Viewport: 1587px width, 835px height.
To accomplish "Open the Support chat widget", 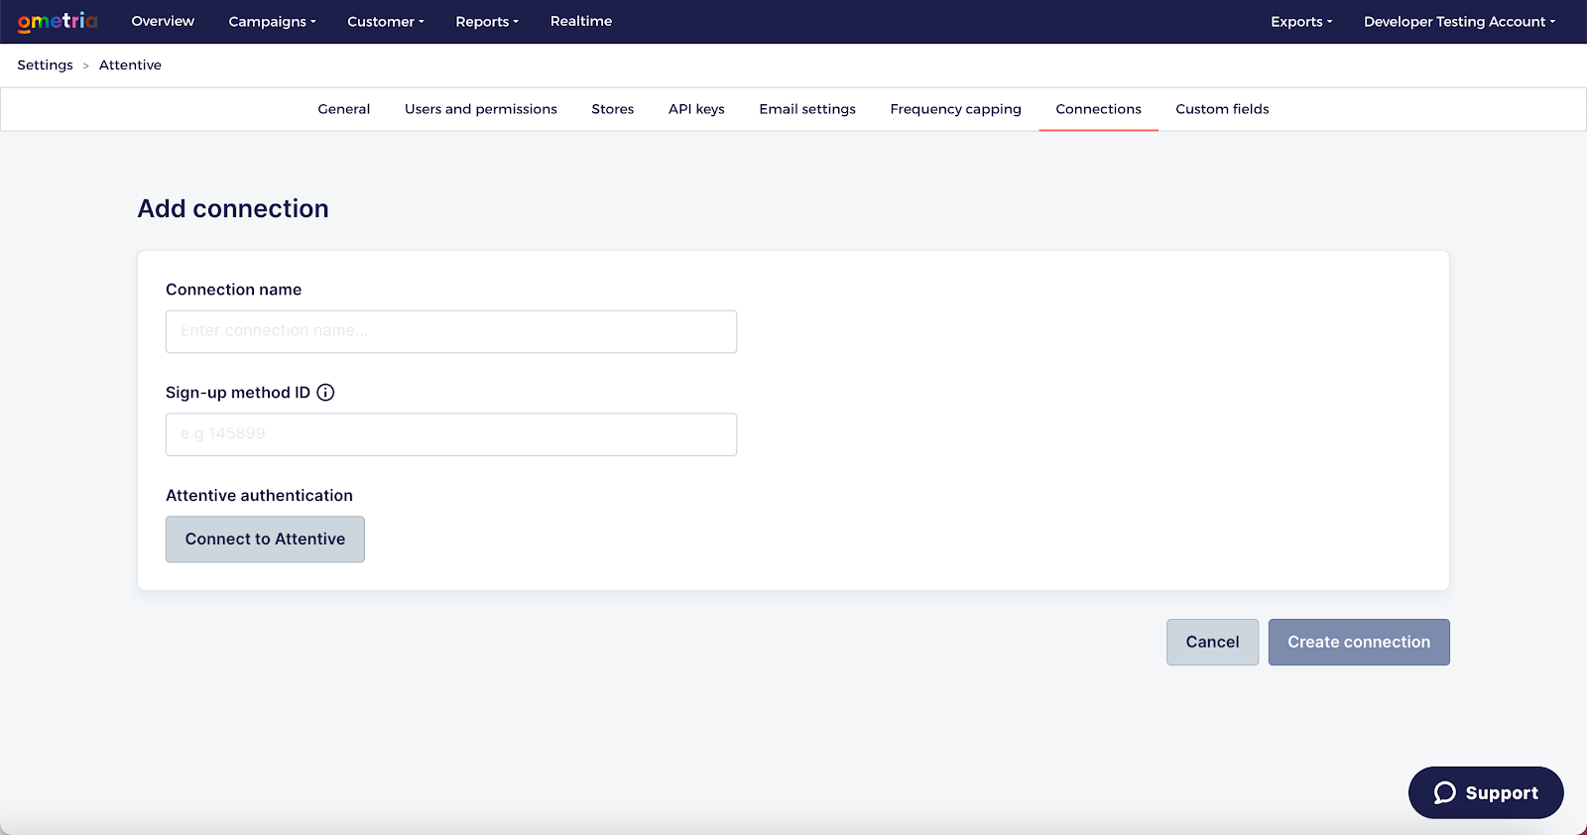I will click(1486, 792).
